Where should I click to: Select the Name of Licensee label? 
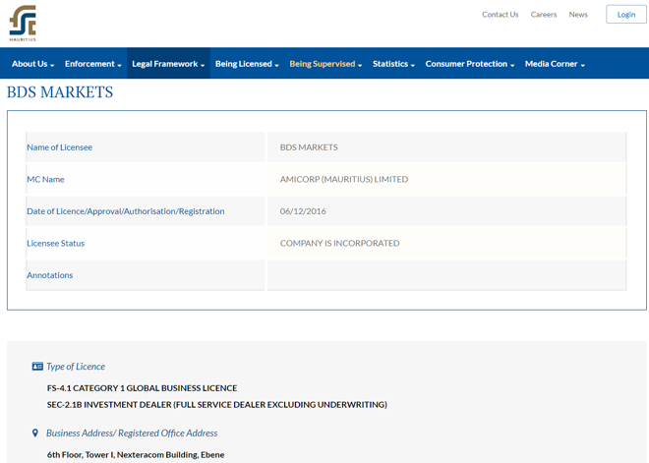tap(60, 147)
